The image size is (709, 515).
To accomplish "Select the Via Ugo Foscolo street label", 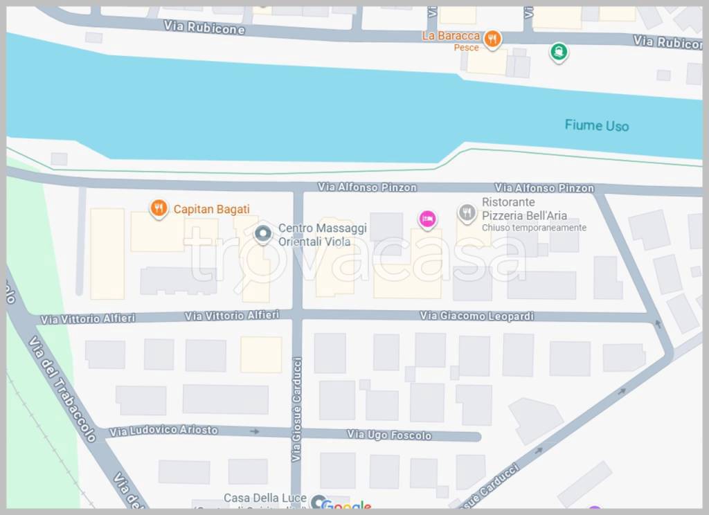I will [x=389, y=435].
